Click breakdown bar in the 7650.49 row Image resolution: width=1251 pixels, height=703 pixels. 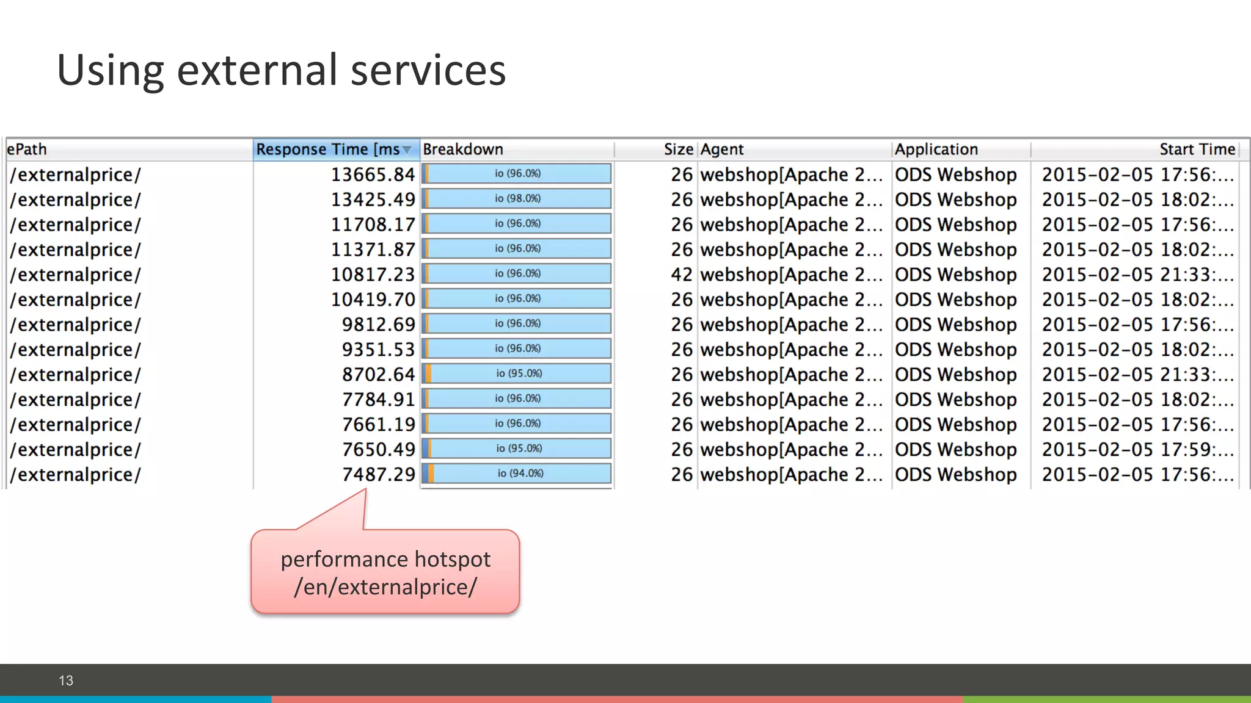(517, 448)
